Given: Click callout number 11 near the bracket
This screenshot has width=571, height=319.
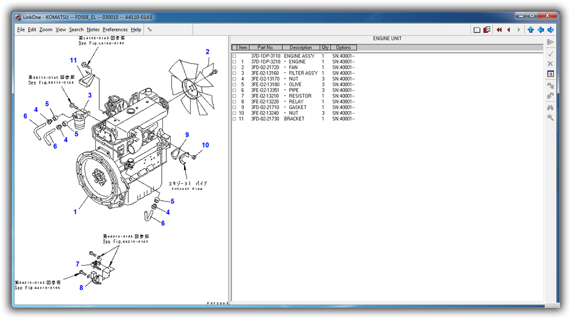Looking at the screenshot, I should tap(73, 60).
